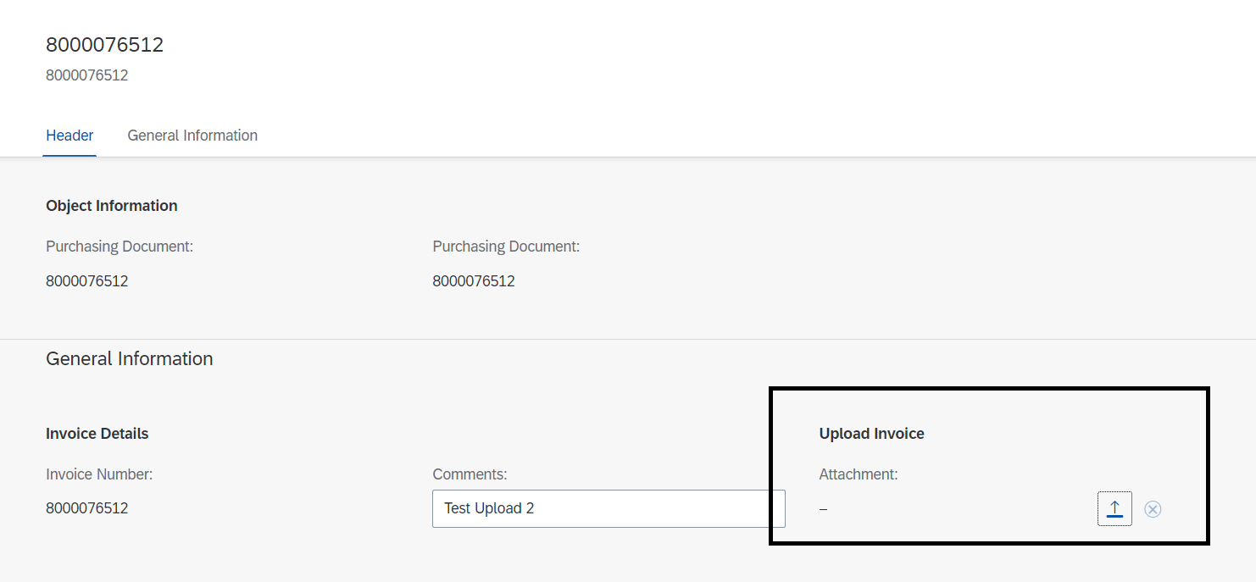Click the Invoice Details heading
1256x582 pixels.
point(97,433)
